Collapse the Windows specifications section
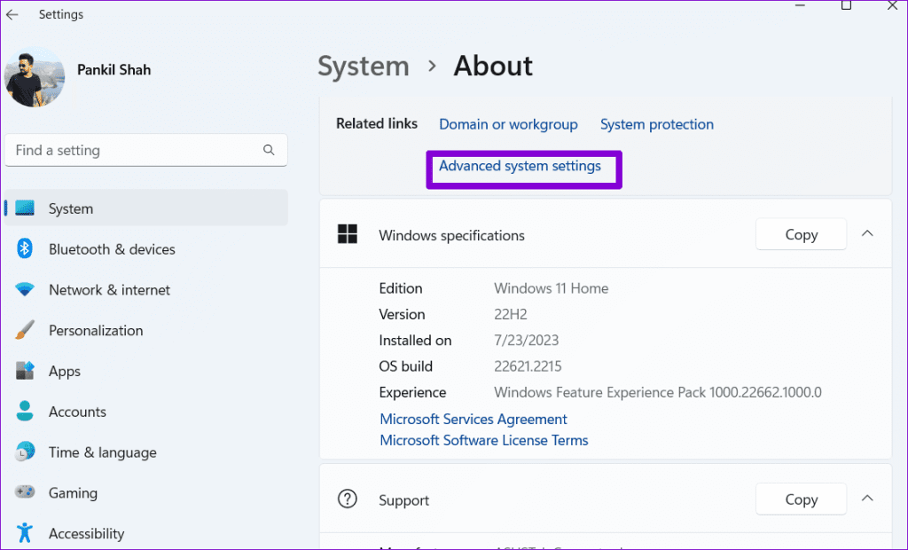Viewport: 908px width, 550px height. [x=867, y=234]
